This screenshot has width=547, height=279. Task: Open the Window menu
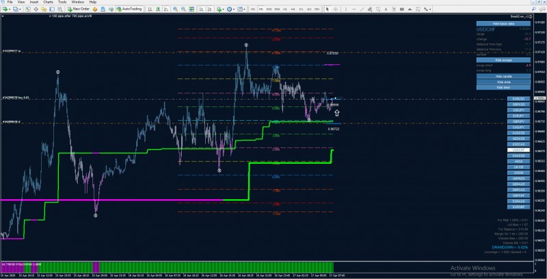click(x=78, y=2)
